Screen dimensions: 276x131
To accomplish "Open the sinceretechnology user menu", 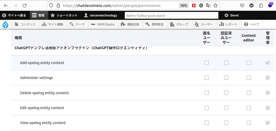I will (x=100, y=15).
